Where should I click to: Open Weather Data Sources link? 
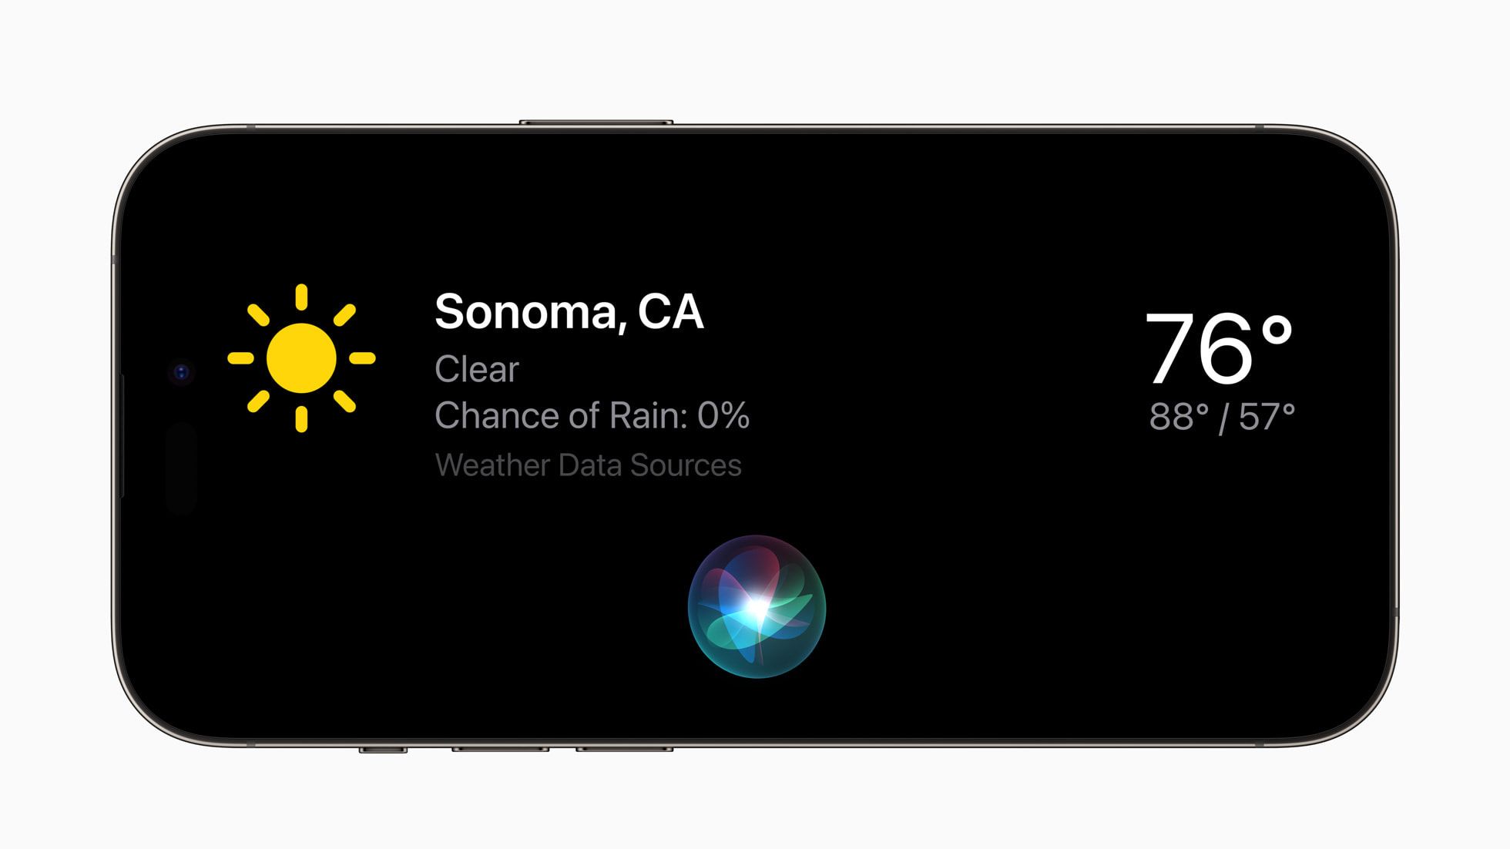coord(588,462)
